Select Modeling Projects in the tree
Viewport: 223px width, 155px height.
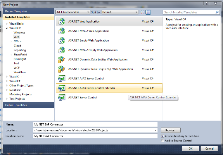click(21, 94)
